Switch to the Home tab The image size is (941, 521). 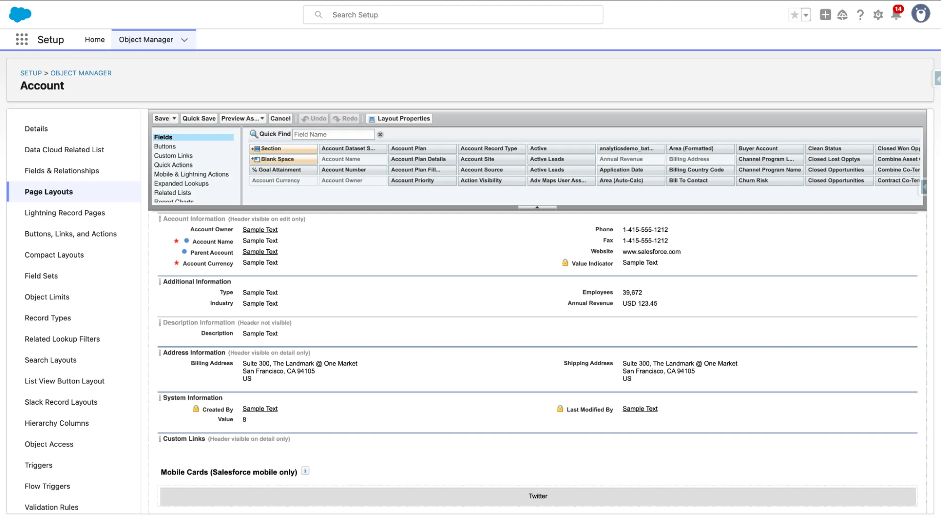95,40
